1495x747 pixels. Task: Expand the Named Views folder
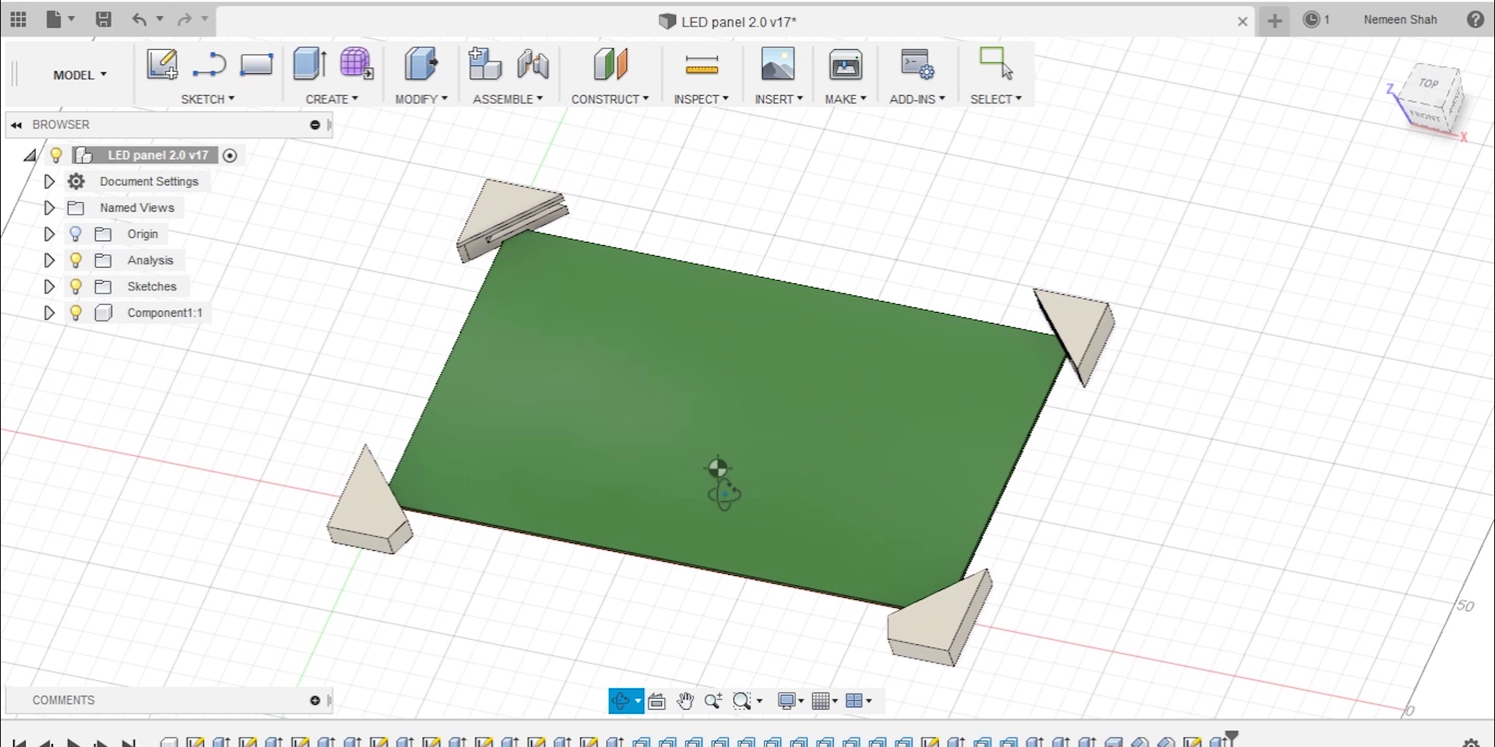click(49, 208)
